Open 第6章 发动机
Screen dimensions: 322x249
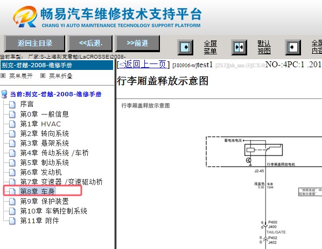pos(41,172)
